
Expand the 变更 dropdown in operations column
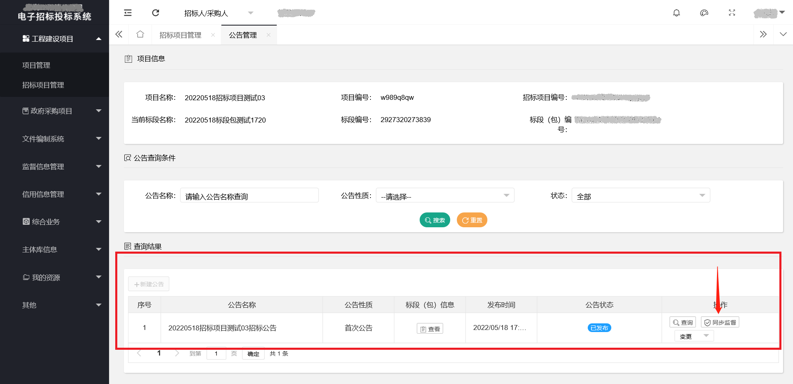[x=694, y=336]
